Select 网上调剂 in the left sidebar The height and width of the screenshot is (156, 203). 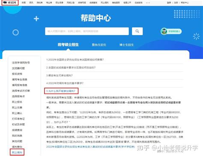[x=17, y=153]
